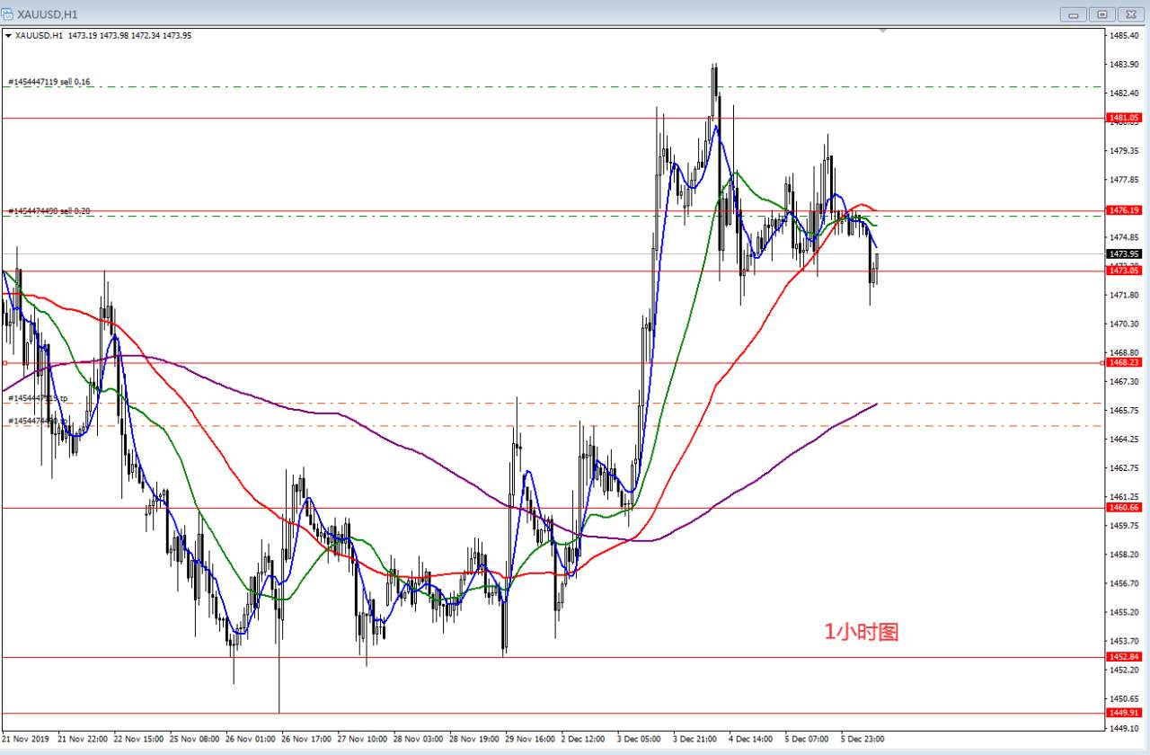
Task: Click the red 1小时图 chart annotation
Action: pyautogui.click(x=862, y=632)
